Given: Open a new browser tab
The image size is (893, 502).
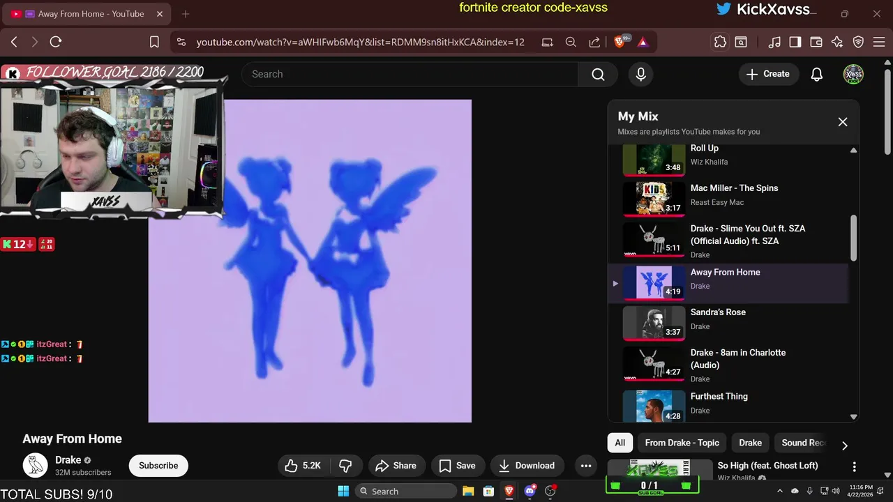Looking at the screenshot, I should [x=186, y=14].
